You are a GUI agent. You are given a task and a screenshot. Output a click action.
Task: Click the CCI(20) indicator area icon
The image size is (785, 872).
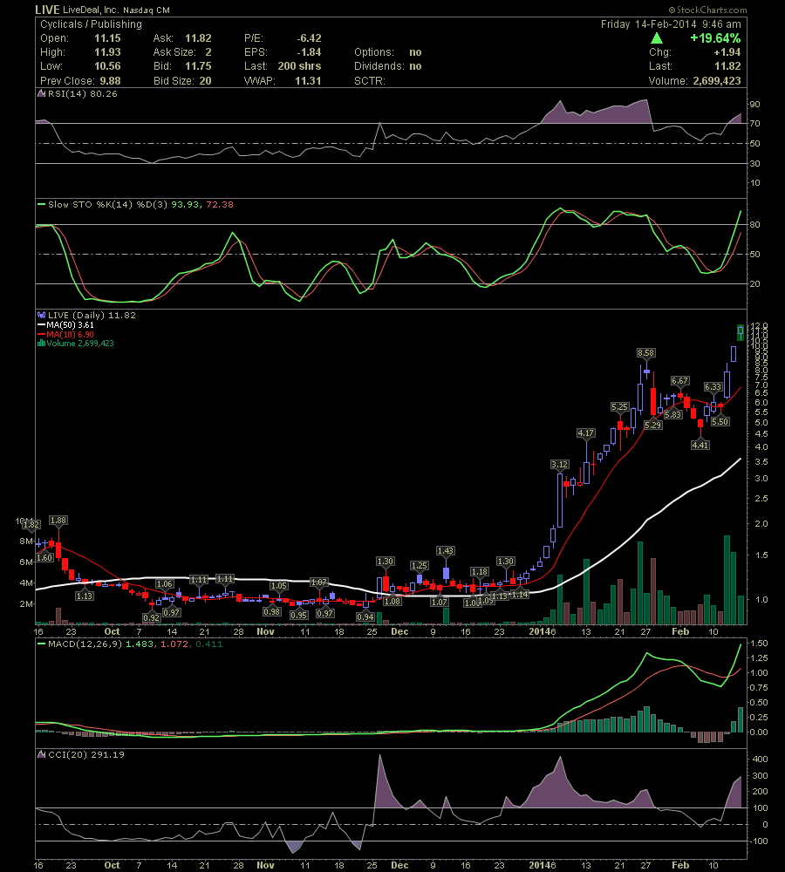point(41,754)
